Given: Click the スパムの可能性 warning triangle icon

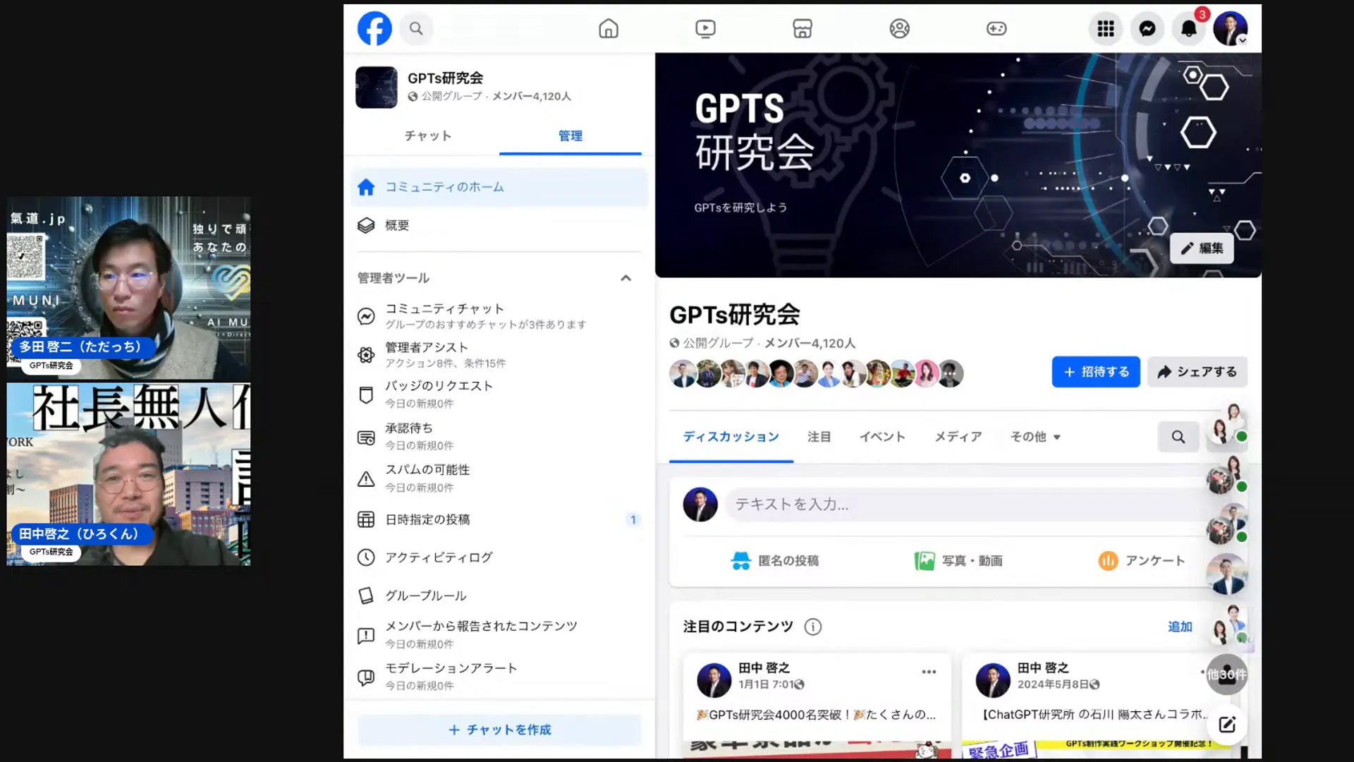Looking at the screenshot, I should pos(366,479).
